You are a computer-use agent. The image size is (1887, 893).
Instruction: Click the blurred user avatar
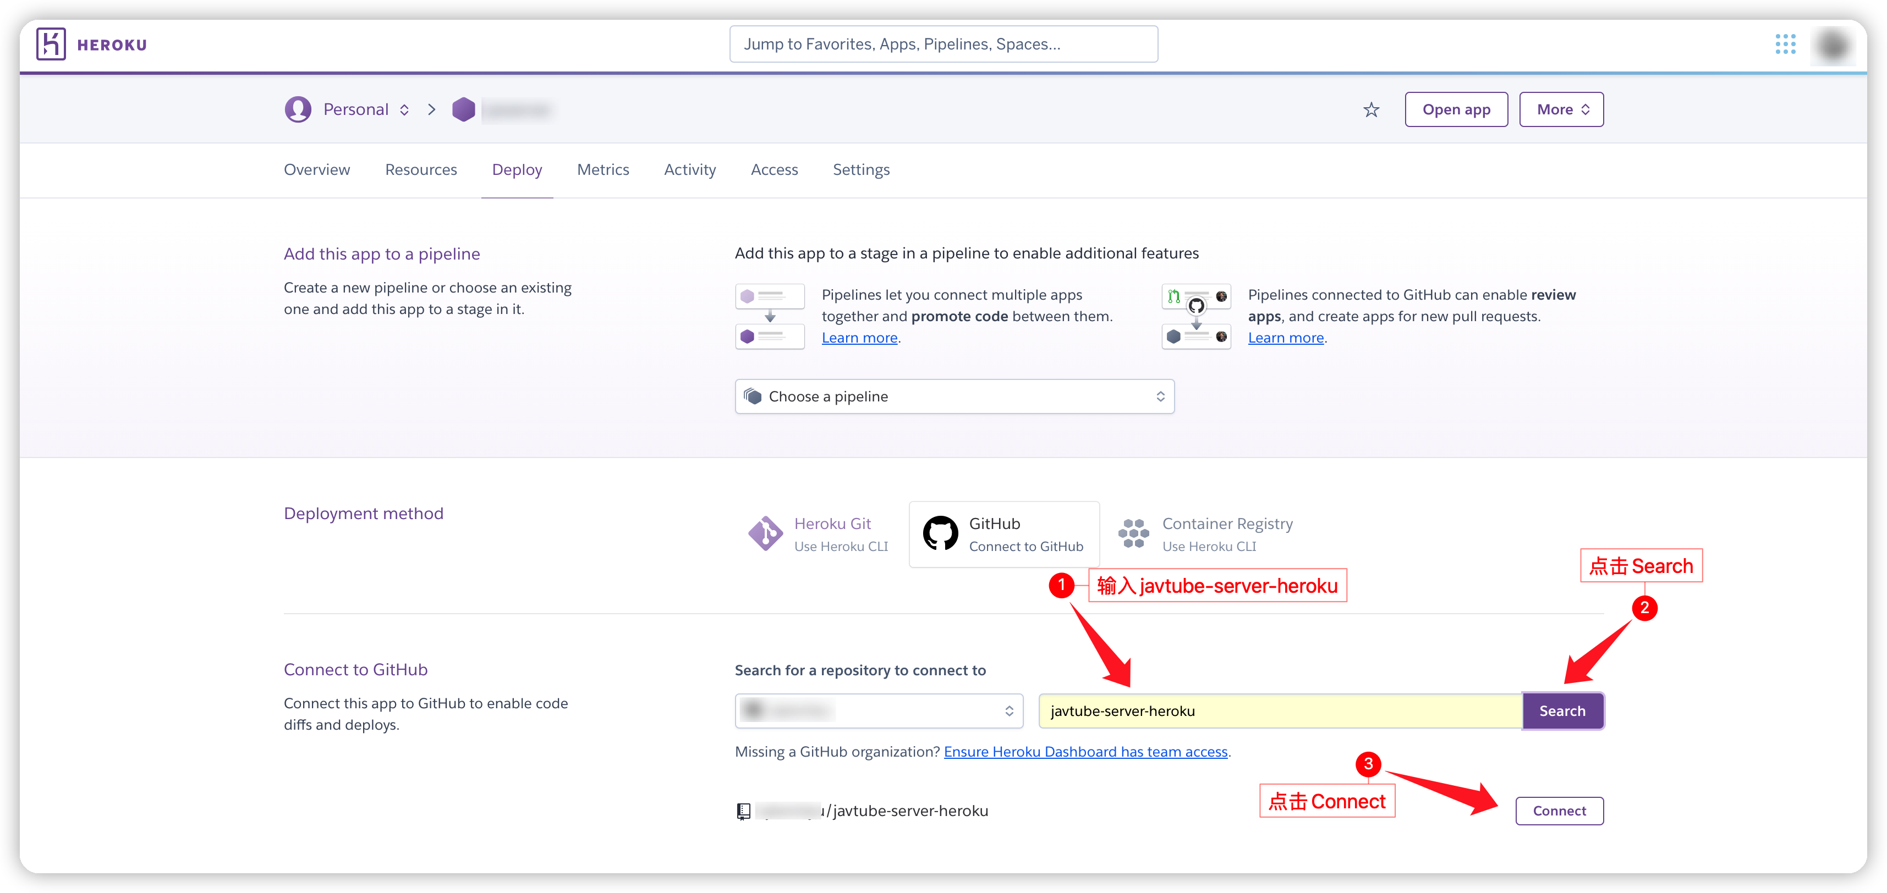coord(1834,46)
